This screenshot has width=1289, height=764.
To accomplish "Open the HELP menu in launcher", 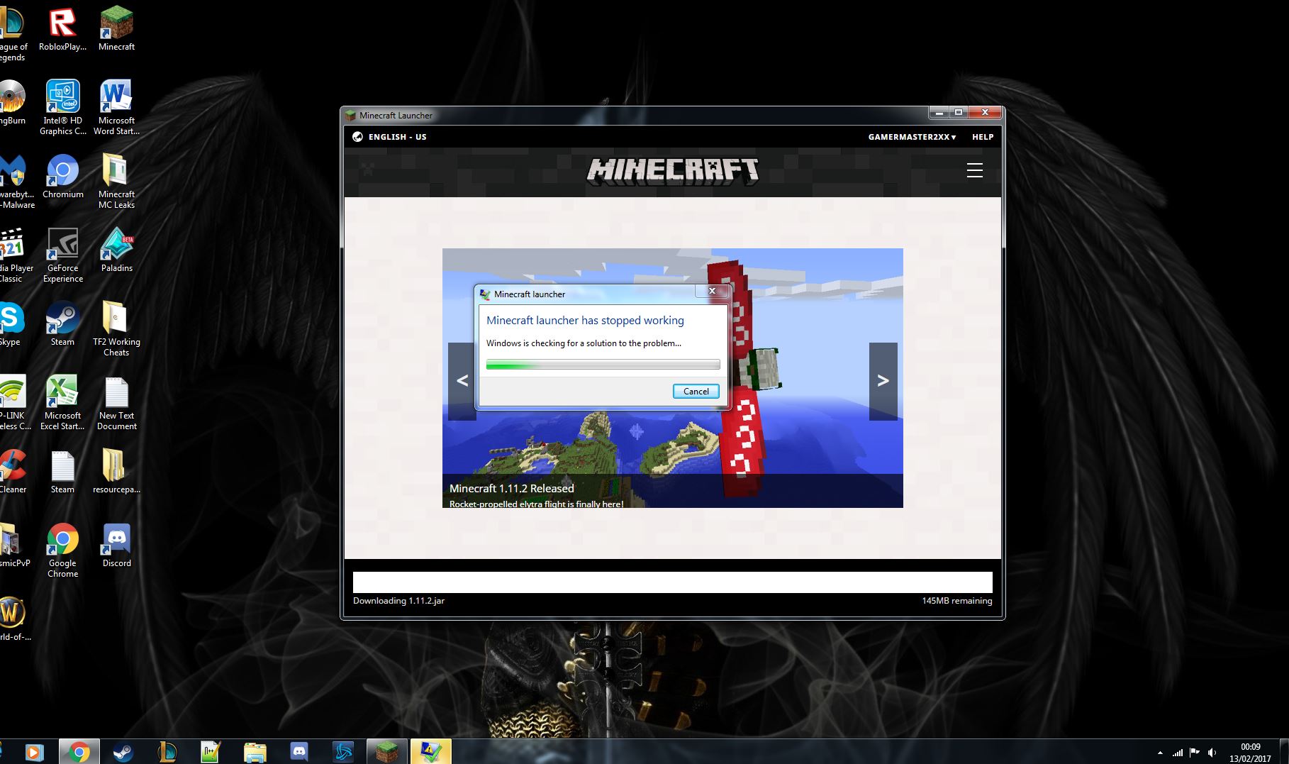I will pyautogui.click(x=982, y=137).
